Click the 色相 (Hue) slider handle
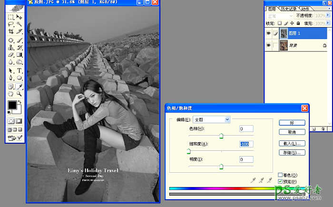 pos(221,137)
